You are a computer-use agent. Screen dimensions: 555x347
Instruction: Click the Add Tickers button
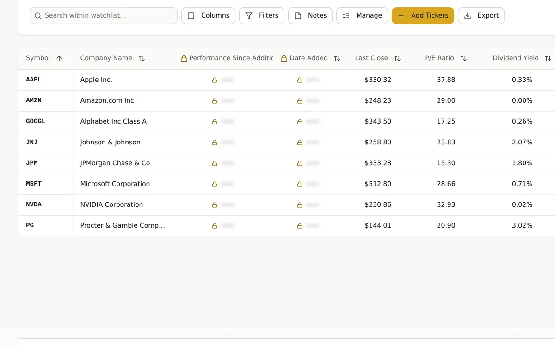coord(423,16)
